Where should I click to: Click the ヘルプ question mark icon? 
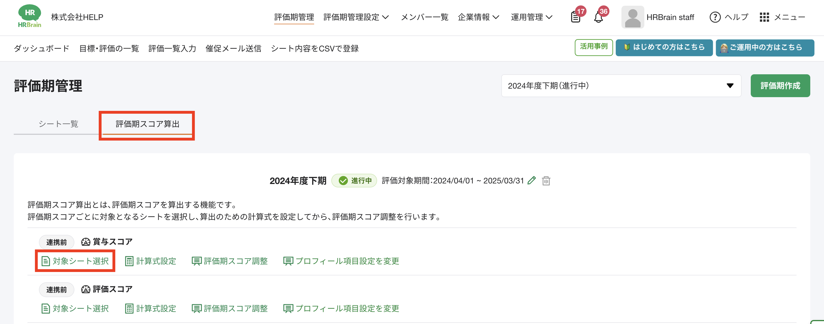pos(715,17)
